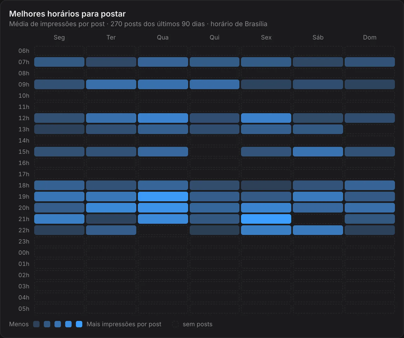Click the brightest legend swatch beside Mais impressões

tap(79, 324)
